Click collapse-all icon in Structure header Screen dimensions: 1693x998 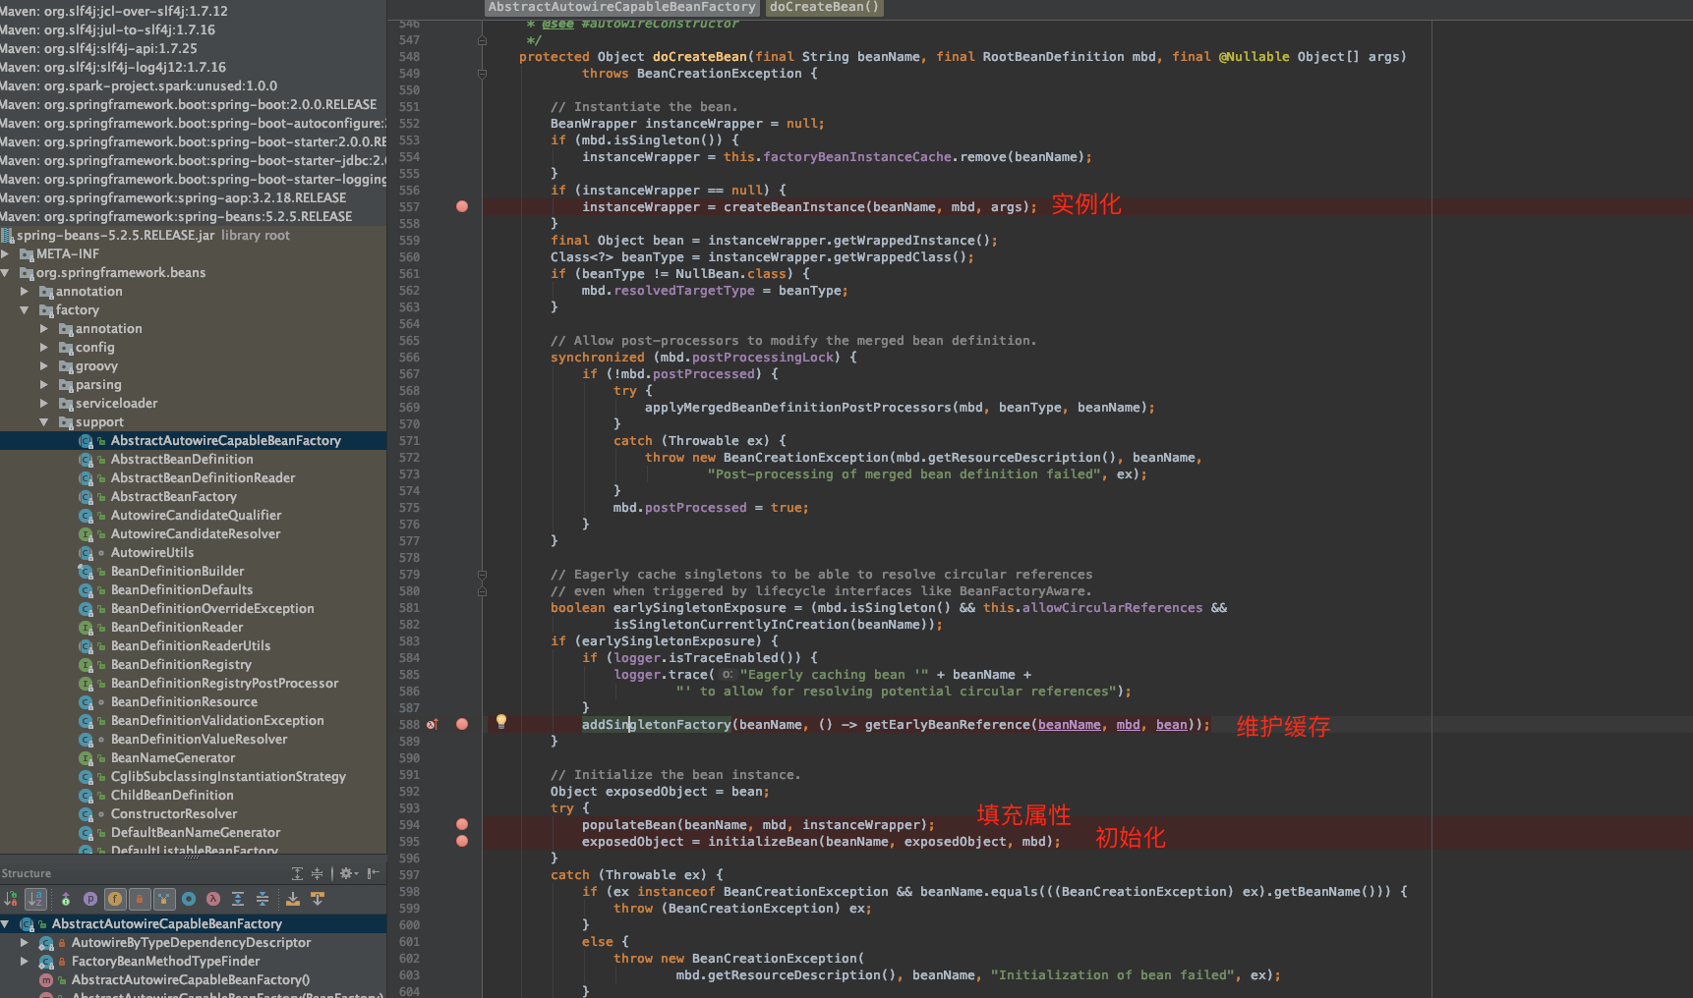(317, 873)
